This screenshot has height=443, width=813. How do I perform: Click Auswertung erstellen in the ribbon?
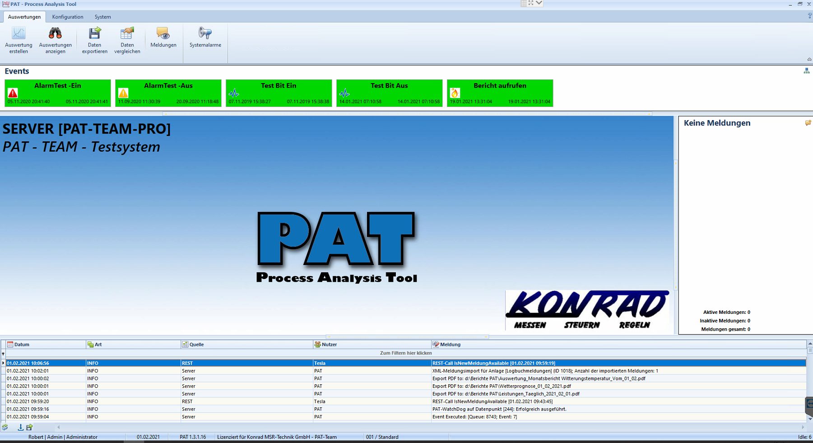[x=19, y=40]
